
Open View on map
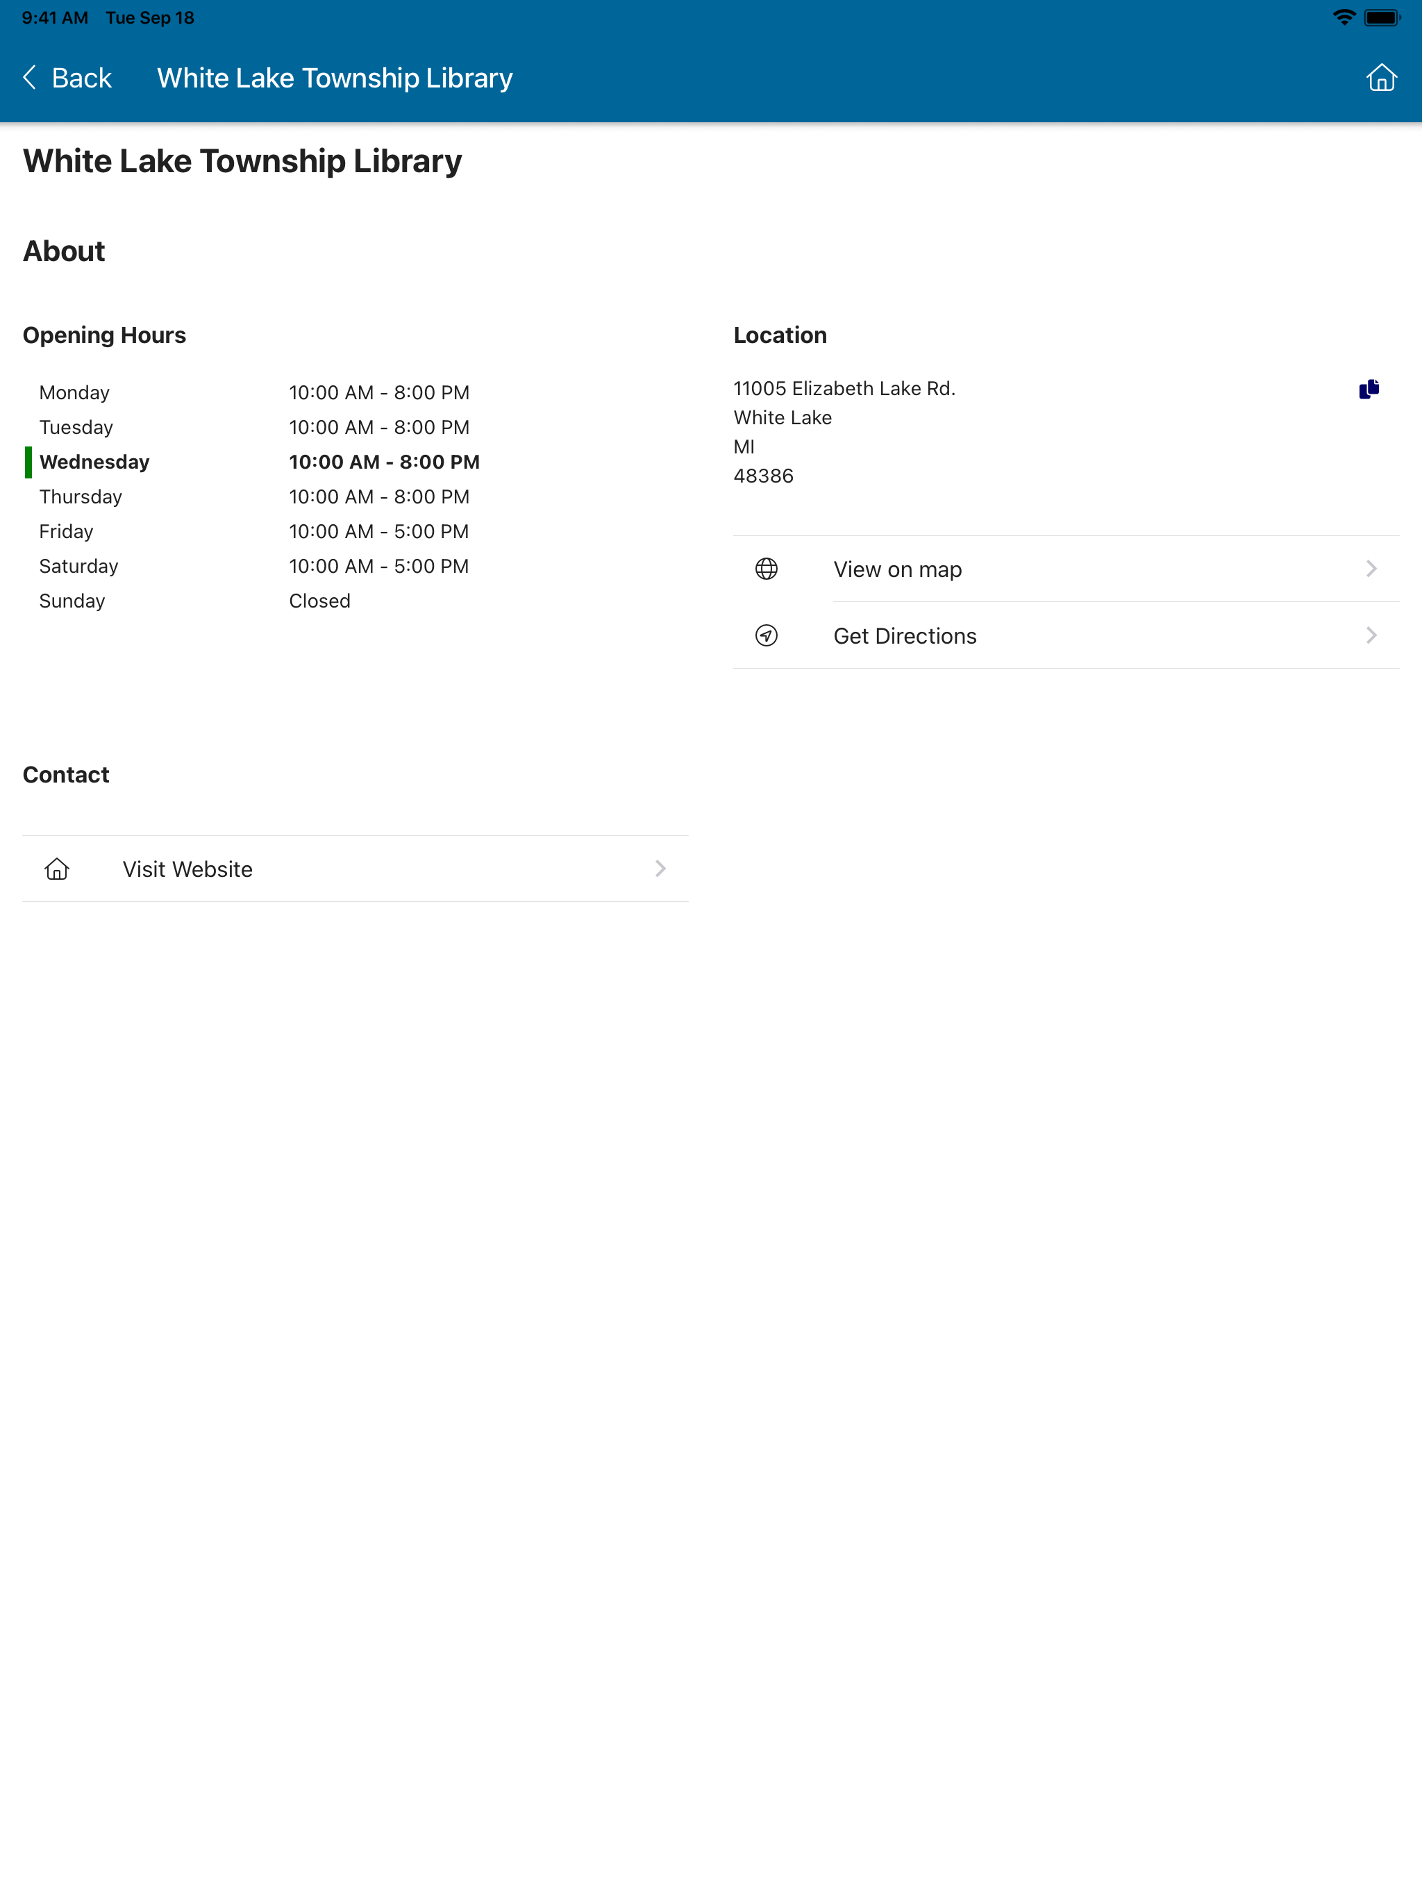1066,569
